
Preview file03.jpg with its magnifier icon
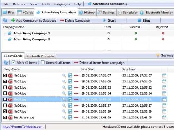pos(64,87)
